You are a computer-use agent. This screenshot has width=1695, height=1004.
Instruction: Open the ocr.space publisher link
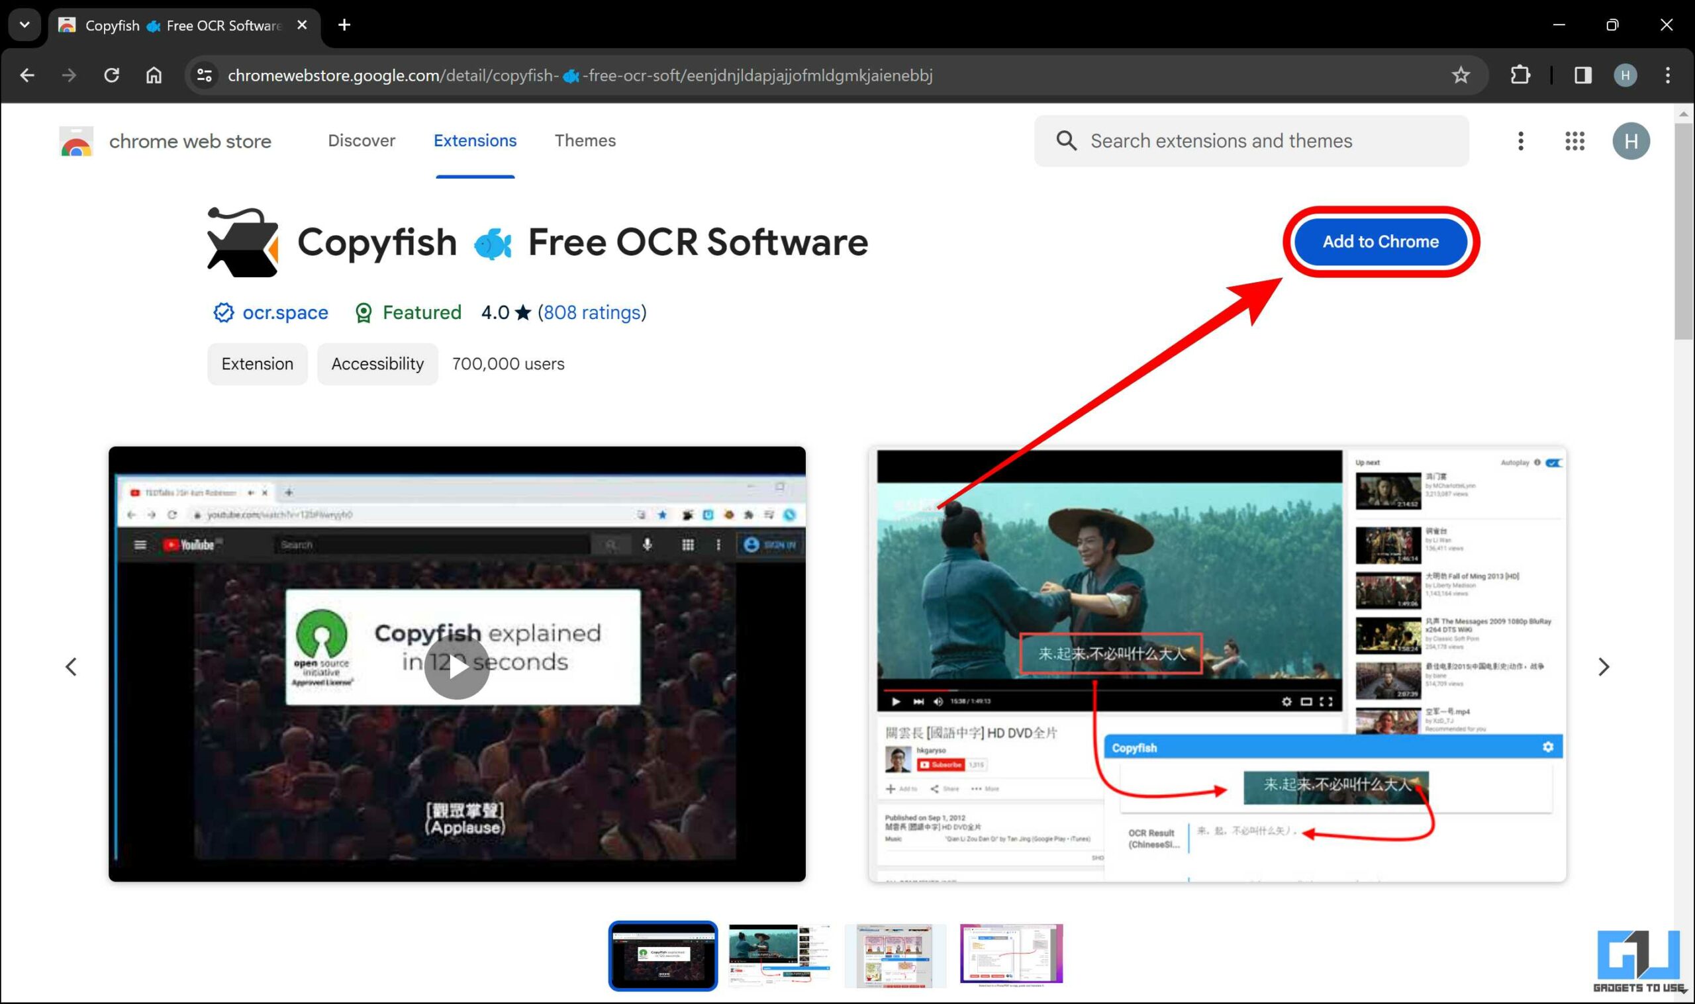pyautogui.click(x=285, y=312)
